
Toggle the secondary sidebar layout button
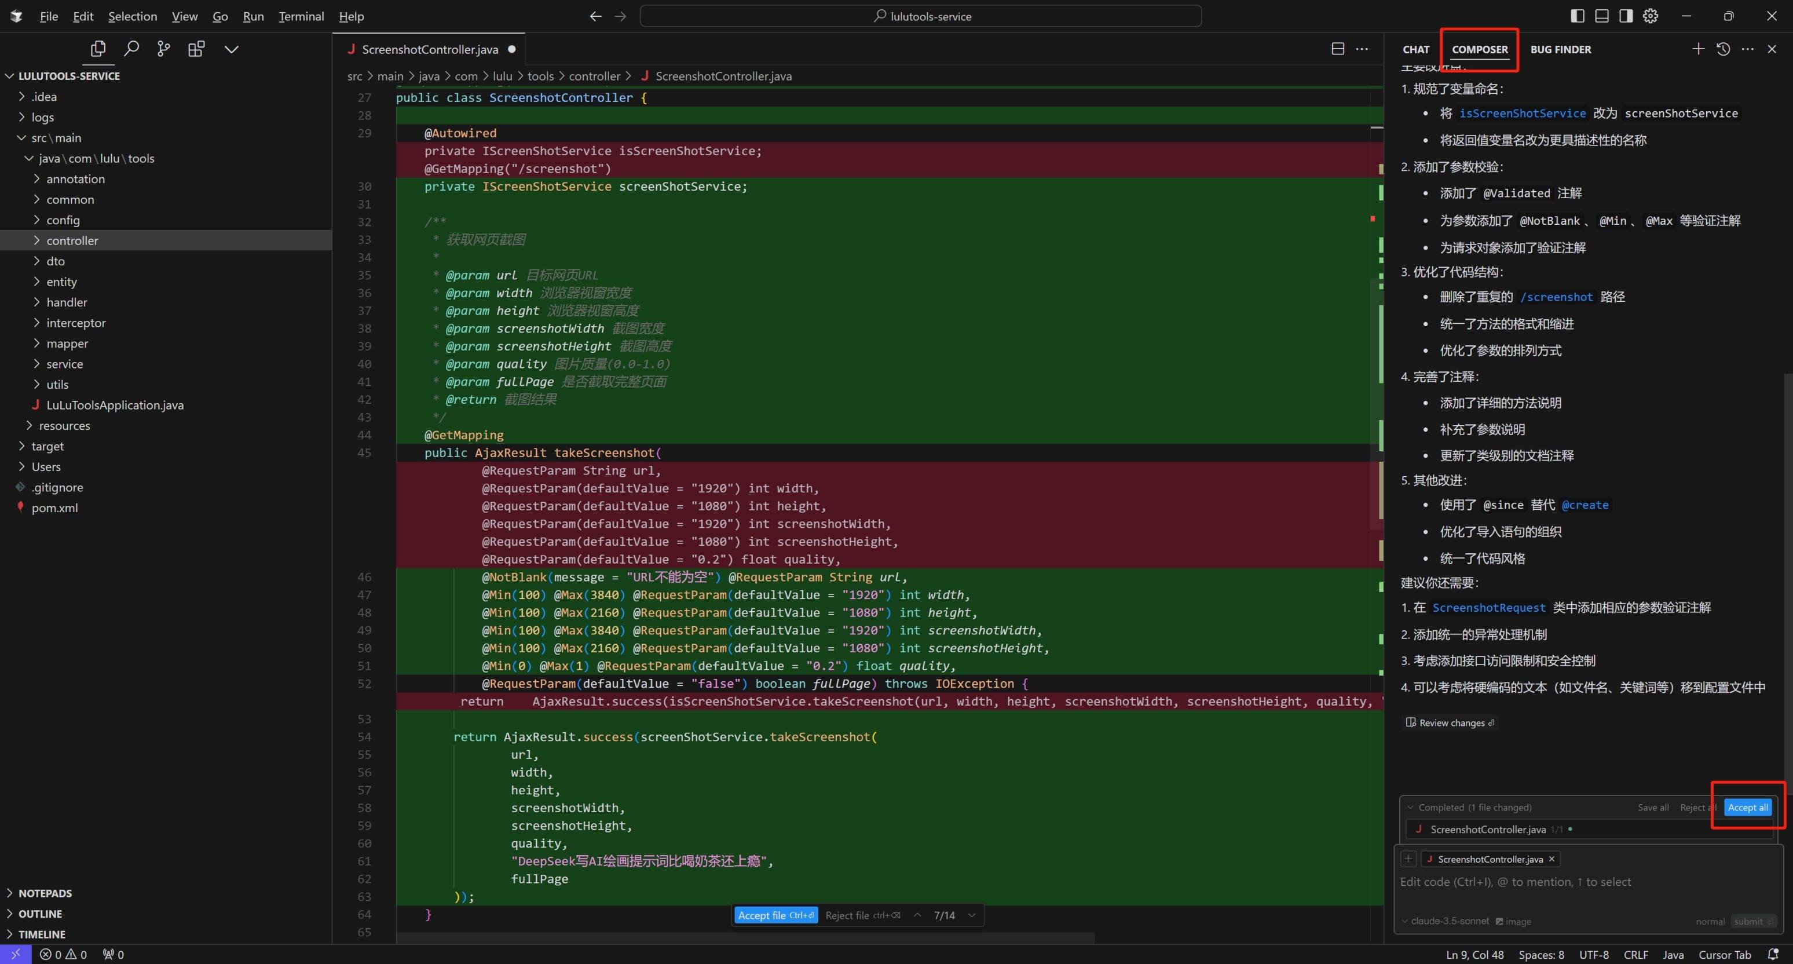1626,16
